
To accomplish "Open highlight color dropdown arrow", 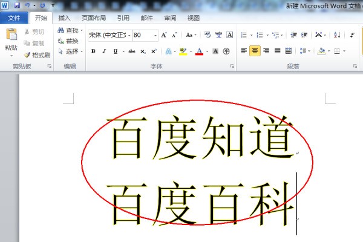I will coord(191,51).
